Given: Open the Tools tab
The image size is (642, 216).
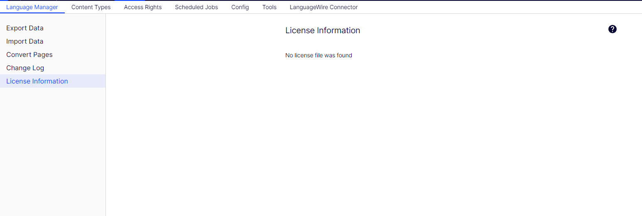Looking at the screenshot, I should 270,7.
